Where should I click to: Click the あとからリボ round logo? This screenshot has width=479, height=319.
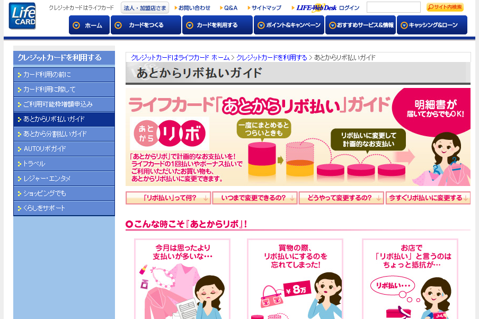point(170,134)
